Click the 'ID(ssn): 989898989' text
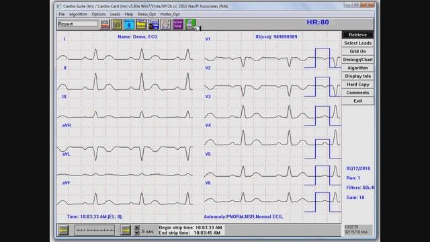430x242 pixels. point(276,37)
